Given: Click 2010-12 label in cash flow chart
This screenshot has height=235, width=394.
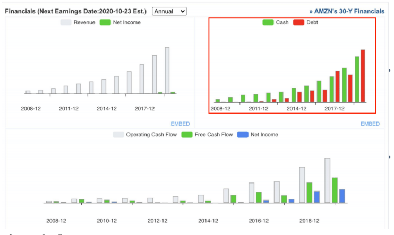Looking at the screenshot, I should pos(107,221).
